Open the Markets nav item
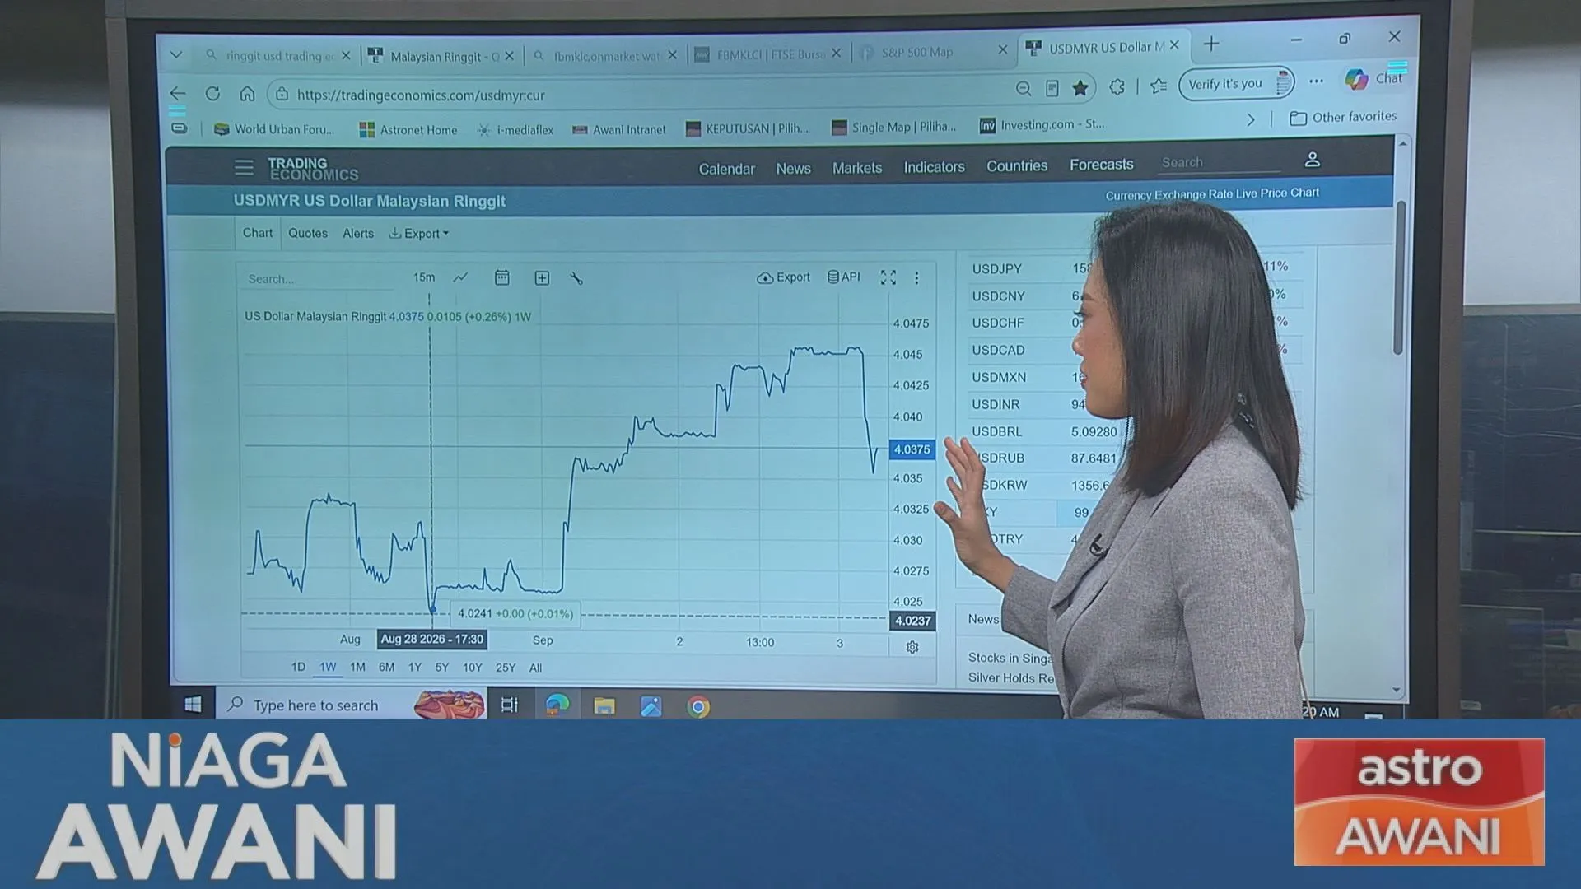This screenshot has width=1581, height=889. tap(857, 167)
